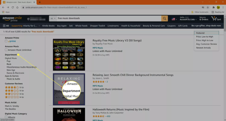
Task: Open a new browser tab
Action: coord(40,2)
